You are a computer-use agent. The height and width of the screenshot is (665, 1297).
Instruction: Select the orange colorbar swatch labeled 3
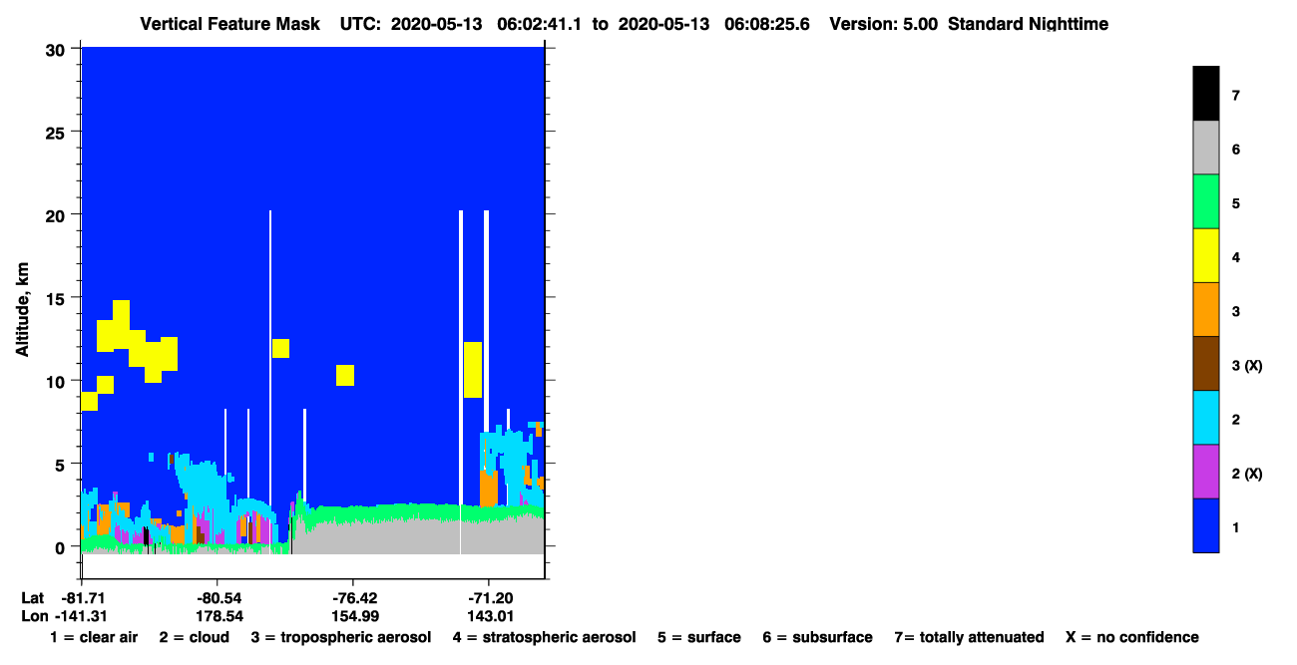(x=1205, y=309)
